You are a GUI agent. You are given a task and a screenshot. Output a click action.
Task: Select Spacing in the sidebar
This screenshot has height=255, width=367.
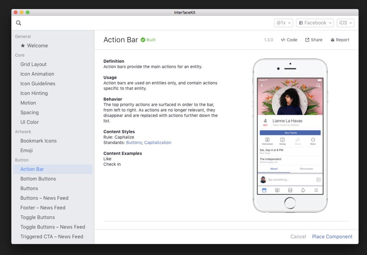tap(30, 113)
